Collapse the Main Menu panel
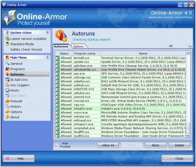The height and width of the screenshot is (167, 196). [x=47, y=58]
